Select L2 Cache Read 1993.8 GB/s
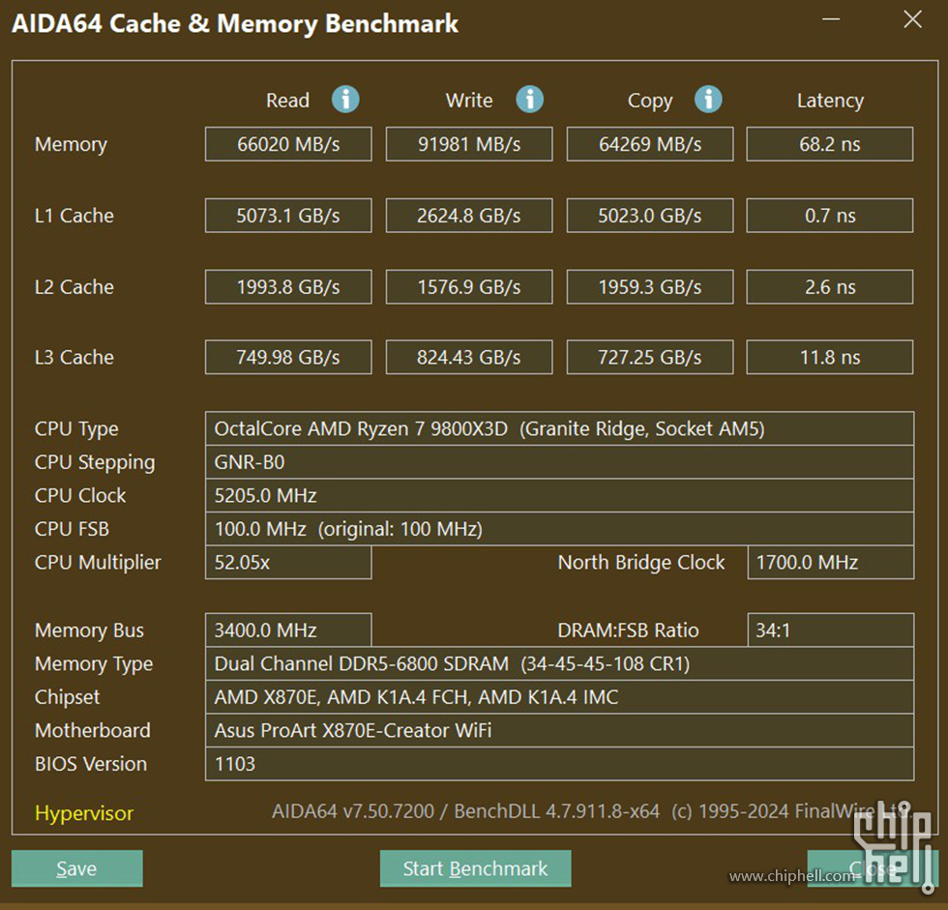The width and height of the screenshot is (948, 910). [288, 286]
